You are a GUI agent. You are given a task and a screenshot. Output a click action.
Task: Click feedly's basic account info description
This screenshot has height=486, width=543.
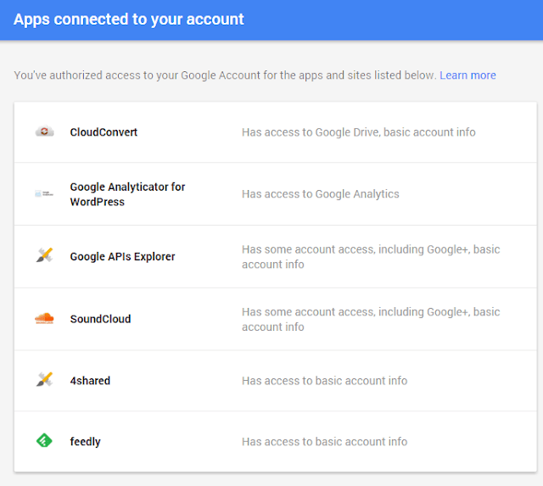click(x=324, y=442)
